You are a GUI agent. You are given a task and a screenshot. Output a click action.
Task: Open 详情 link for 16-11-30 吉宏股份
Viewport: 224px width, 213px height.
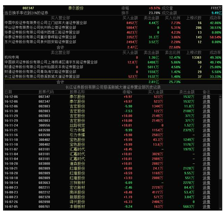pos(206,111)
